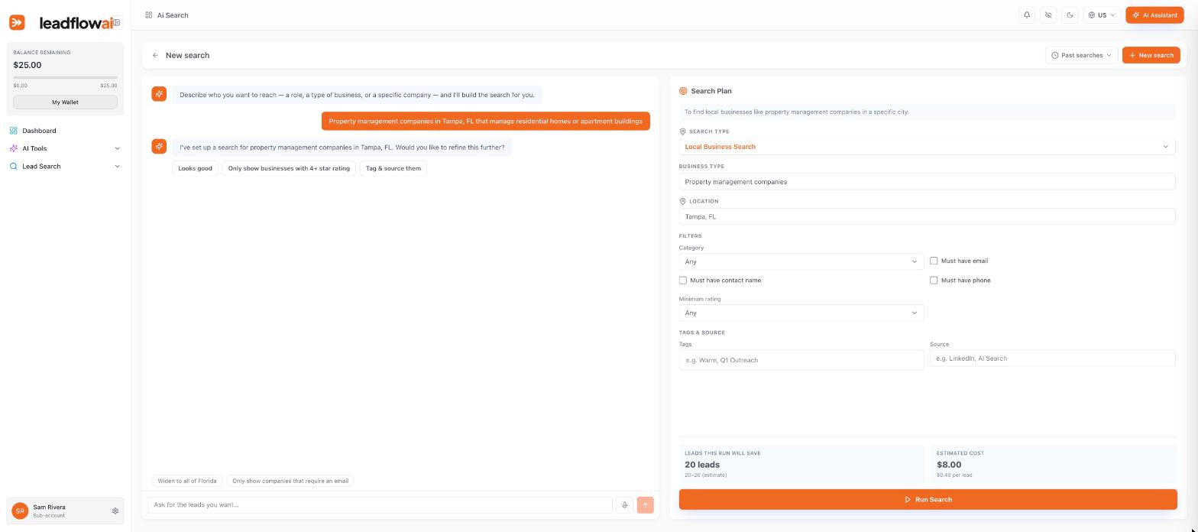Click the microphone voice input icon
This screenshot has height=532, width=1198.
[x=624, y=505]
